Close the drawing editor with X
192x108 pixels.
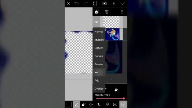point(69,4)
